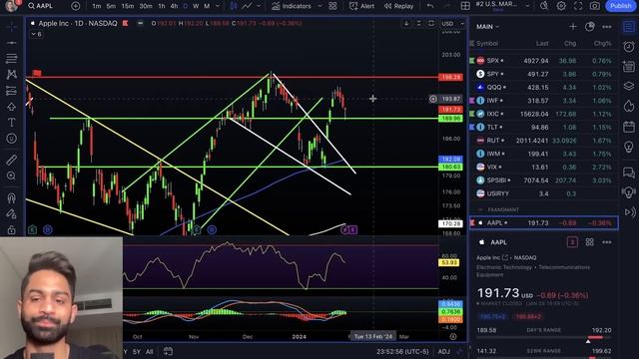Select the text annotation tool

click(x=11, y=123)
